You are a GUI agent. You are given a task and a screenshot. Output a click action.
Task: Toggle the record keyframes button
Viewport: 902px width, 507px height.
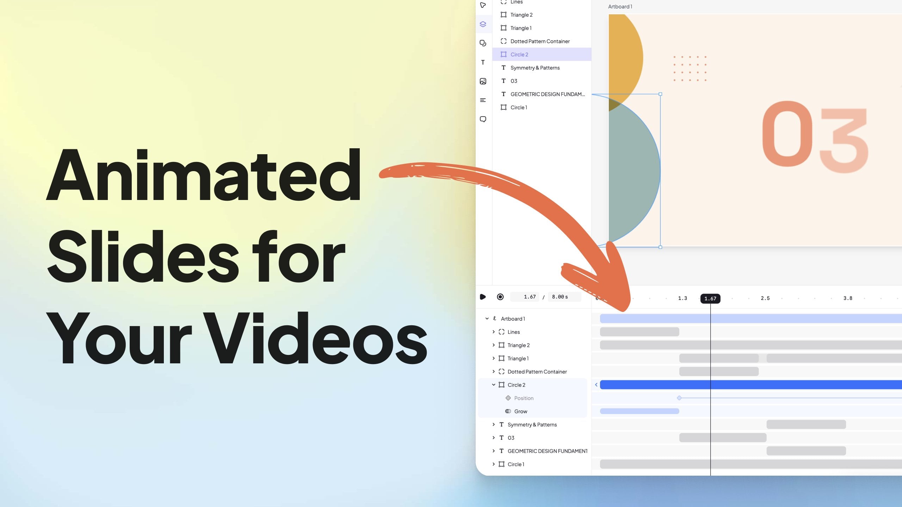point(500,297)
